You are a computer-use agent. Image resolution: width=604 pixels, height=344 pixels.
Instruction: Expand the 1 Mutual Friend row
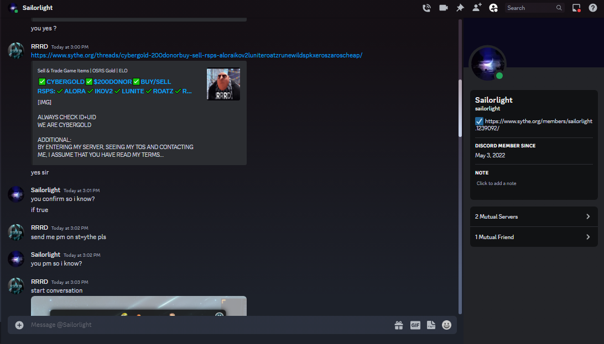click(534, 237)
